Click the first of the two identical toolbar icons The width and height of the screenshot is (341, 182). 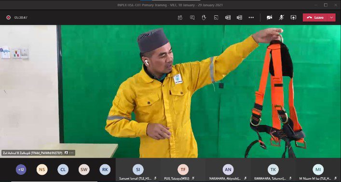point(228,18)
